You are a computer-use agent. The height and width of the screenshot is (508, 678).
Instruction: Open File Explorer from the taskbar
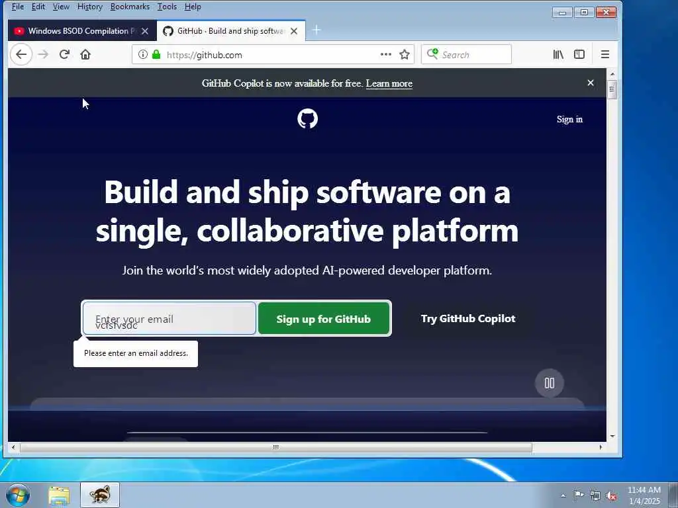[x=59, y=495]
